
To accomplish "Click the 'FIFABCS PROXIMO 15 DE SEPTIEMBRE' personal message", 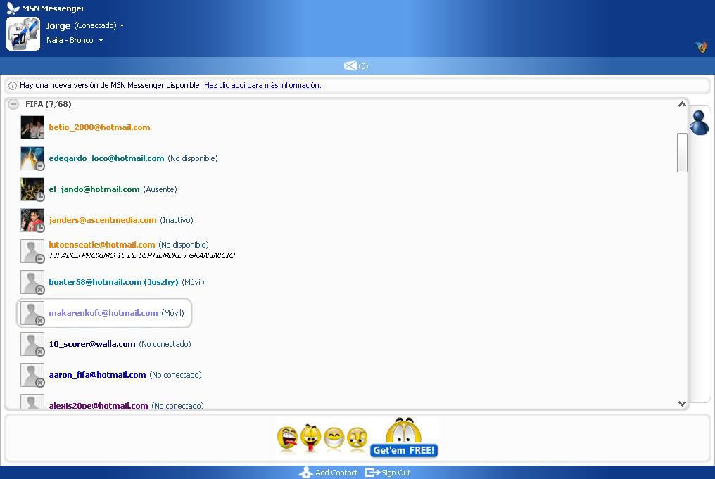I will [x=142, y=255].
